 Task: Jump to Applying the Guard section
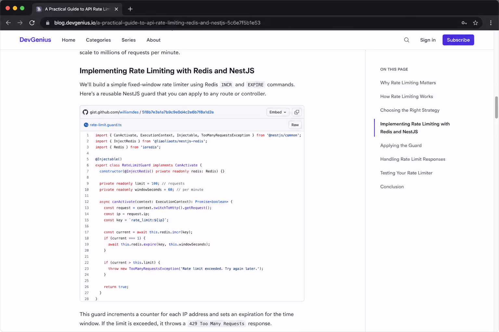401,146
